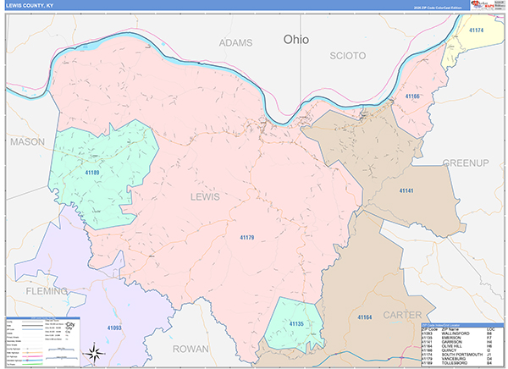This screenshot has height=369, width=508.
Task: Click the SCIOTO county label
Action: [348, 56]
